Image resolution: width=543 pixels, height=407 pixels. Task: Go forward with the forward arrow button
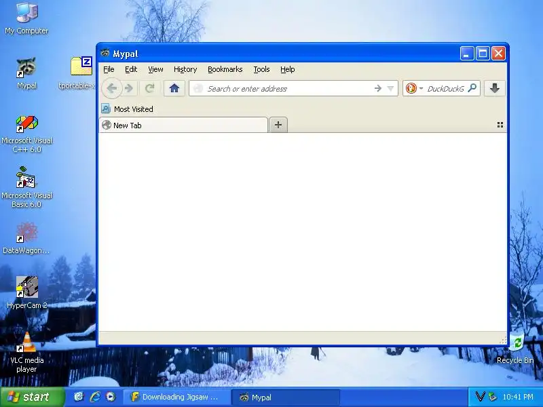[129, 89]
